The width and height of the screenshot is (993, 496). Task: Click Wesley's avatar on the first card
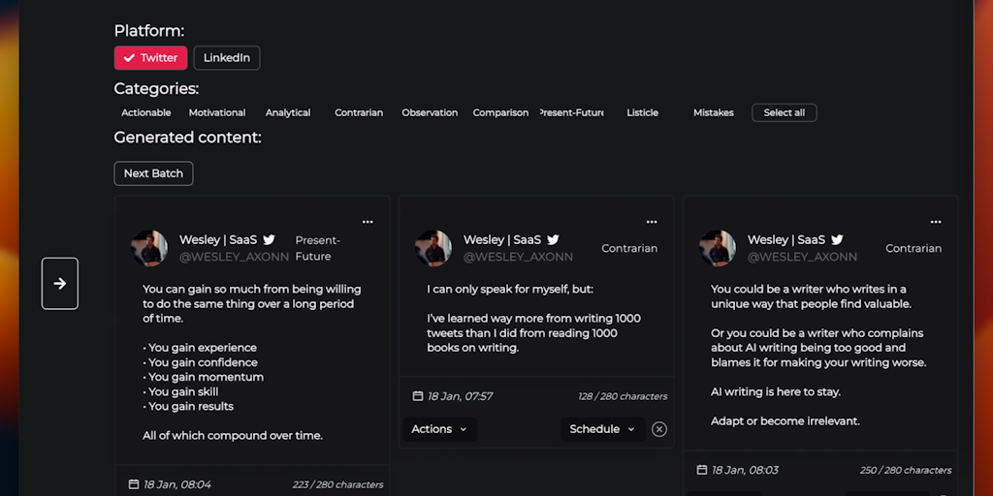pyautogui.click(x=149, y=248)
